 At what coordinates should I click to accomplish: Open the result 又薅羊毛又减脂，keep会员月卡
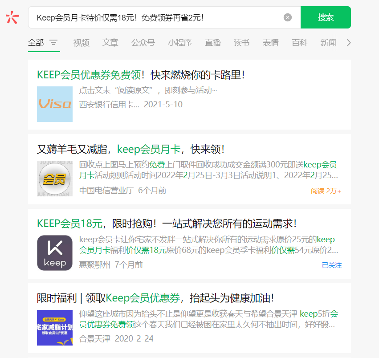coord(130,149)
